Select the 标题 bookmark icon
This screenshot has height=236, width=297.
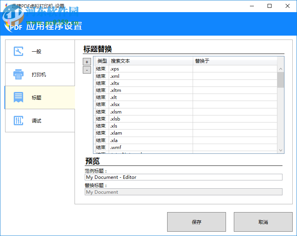pos(18,97)
